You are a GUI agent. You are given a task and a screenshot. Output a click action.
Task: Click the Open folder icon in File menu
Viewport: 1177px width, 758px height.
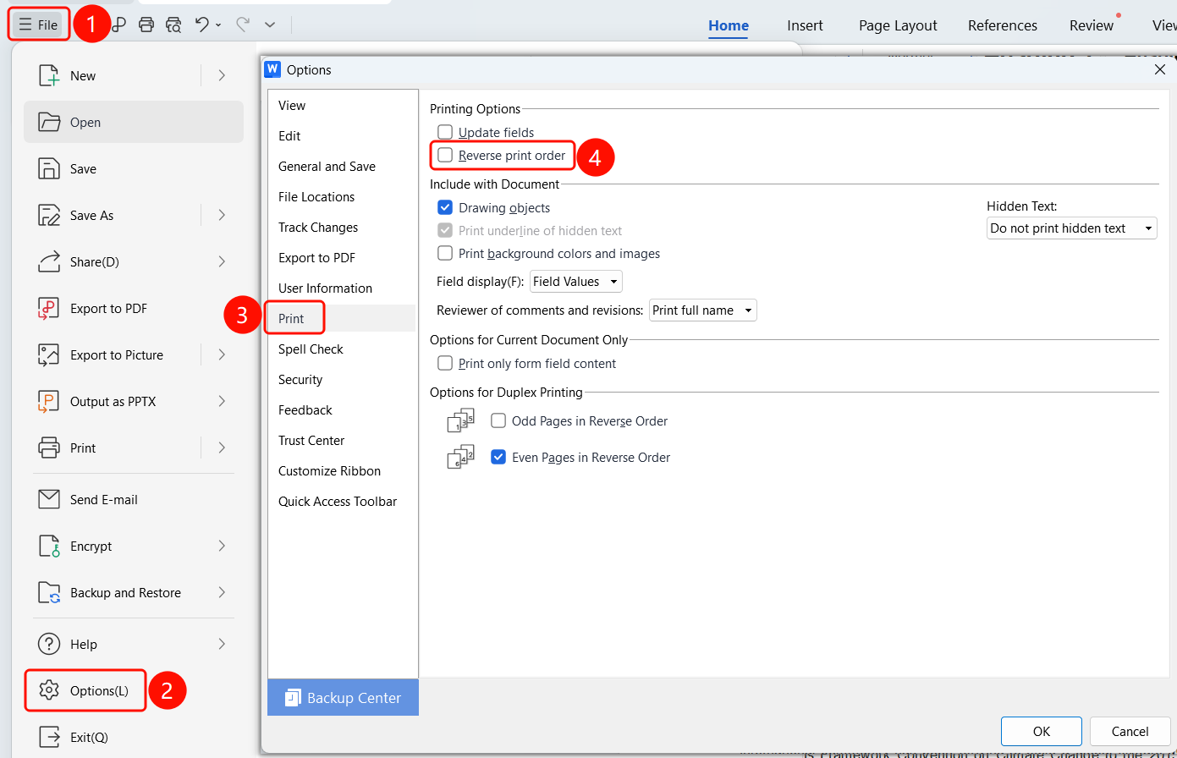tap(49, 122)
